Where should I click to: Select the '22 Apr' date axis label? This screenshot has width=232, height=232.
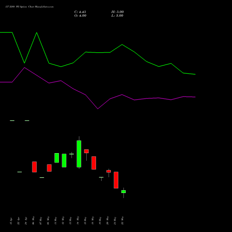tap(19, 221)
